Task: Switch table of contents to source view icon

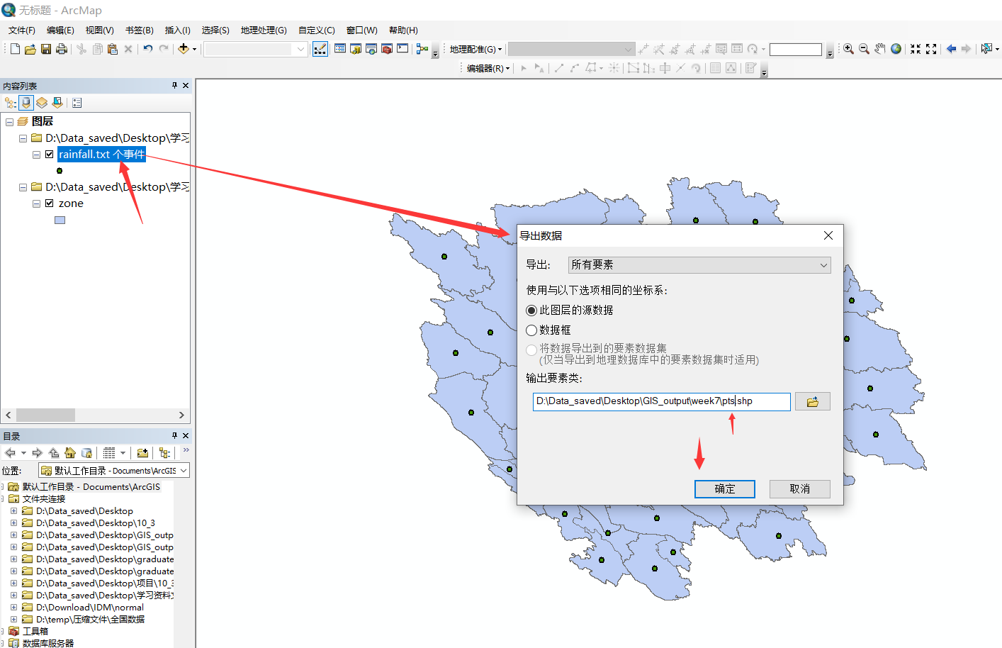Action: coord(26,102)
